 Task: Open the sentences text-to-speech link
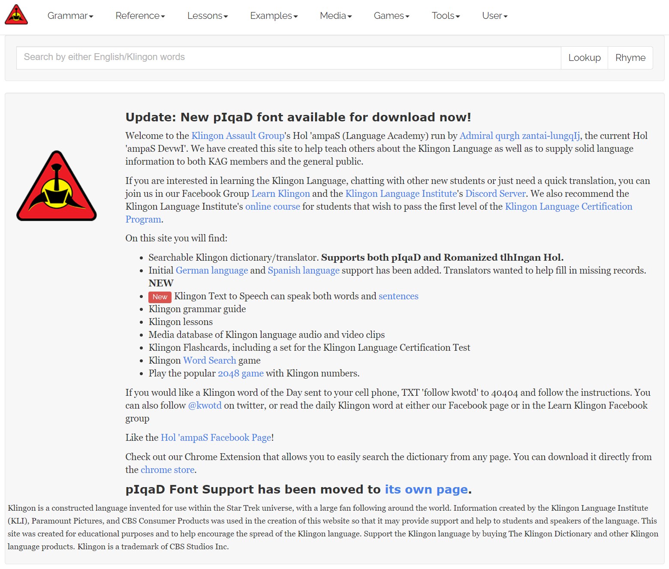[x=398, y=296]
